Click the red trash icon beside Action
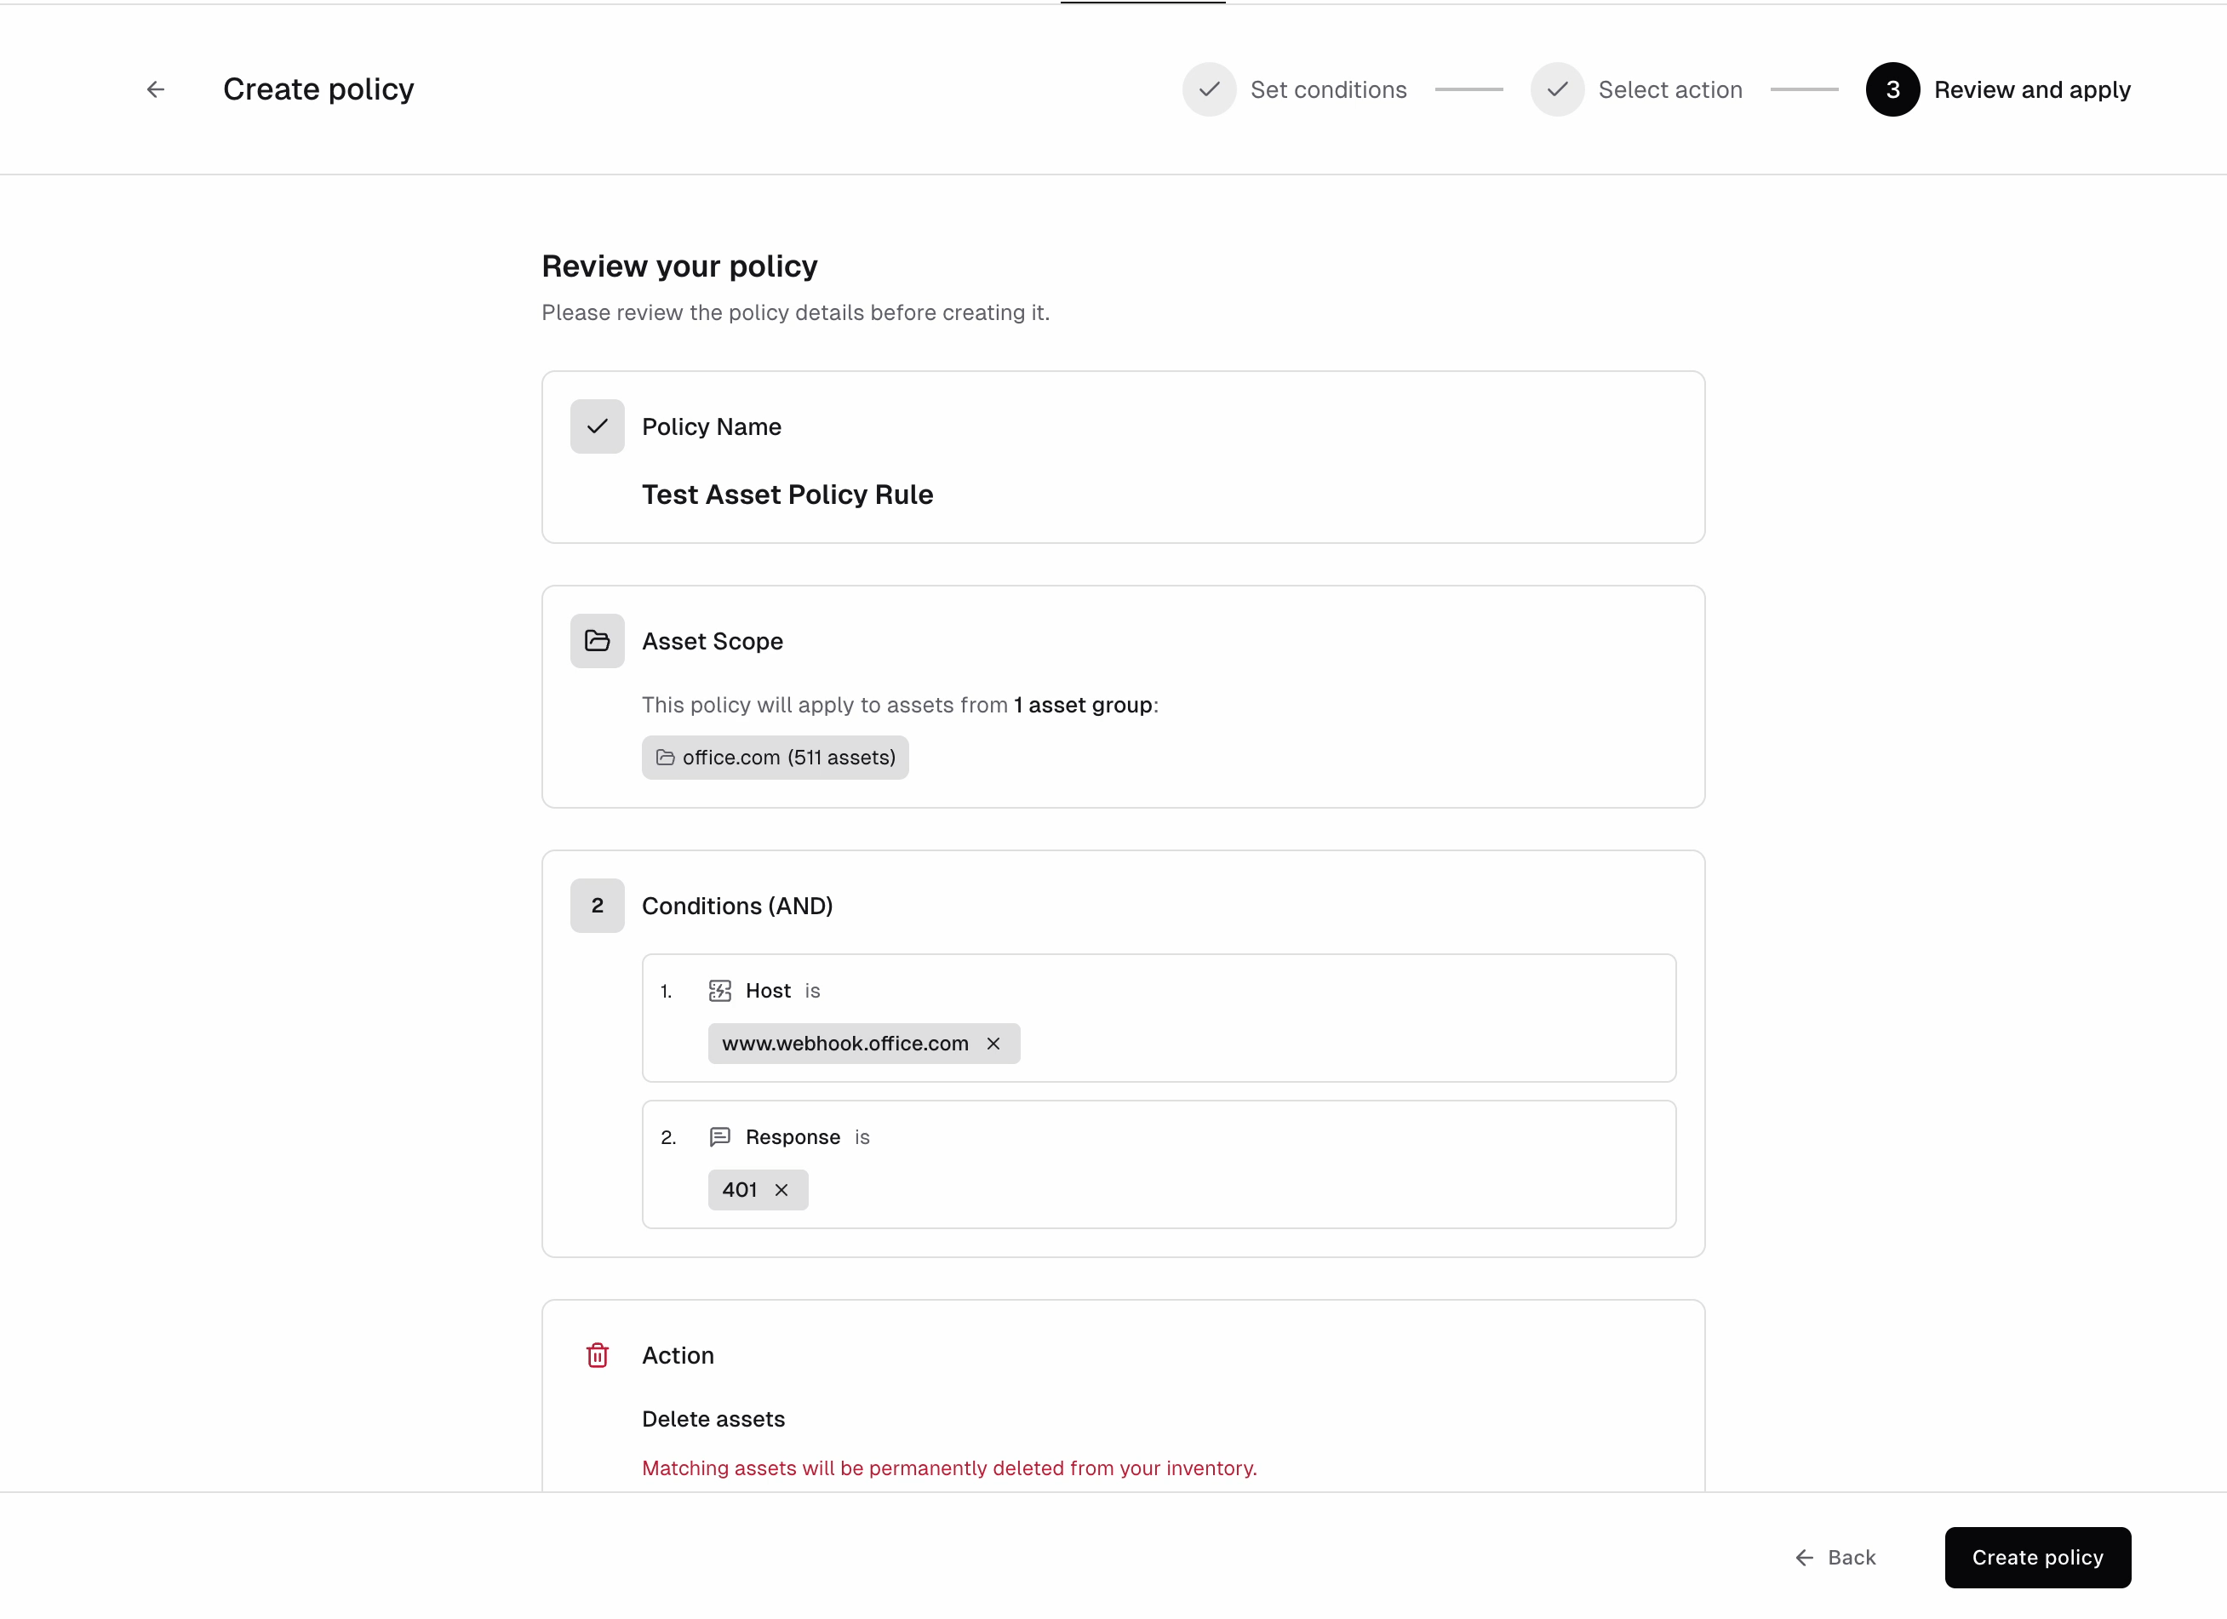 (598, 1355)
